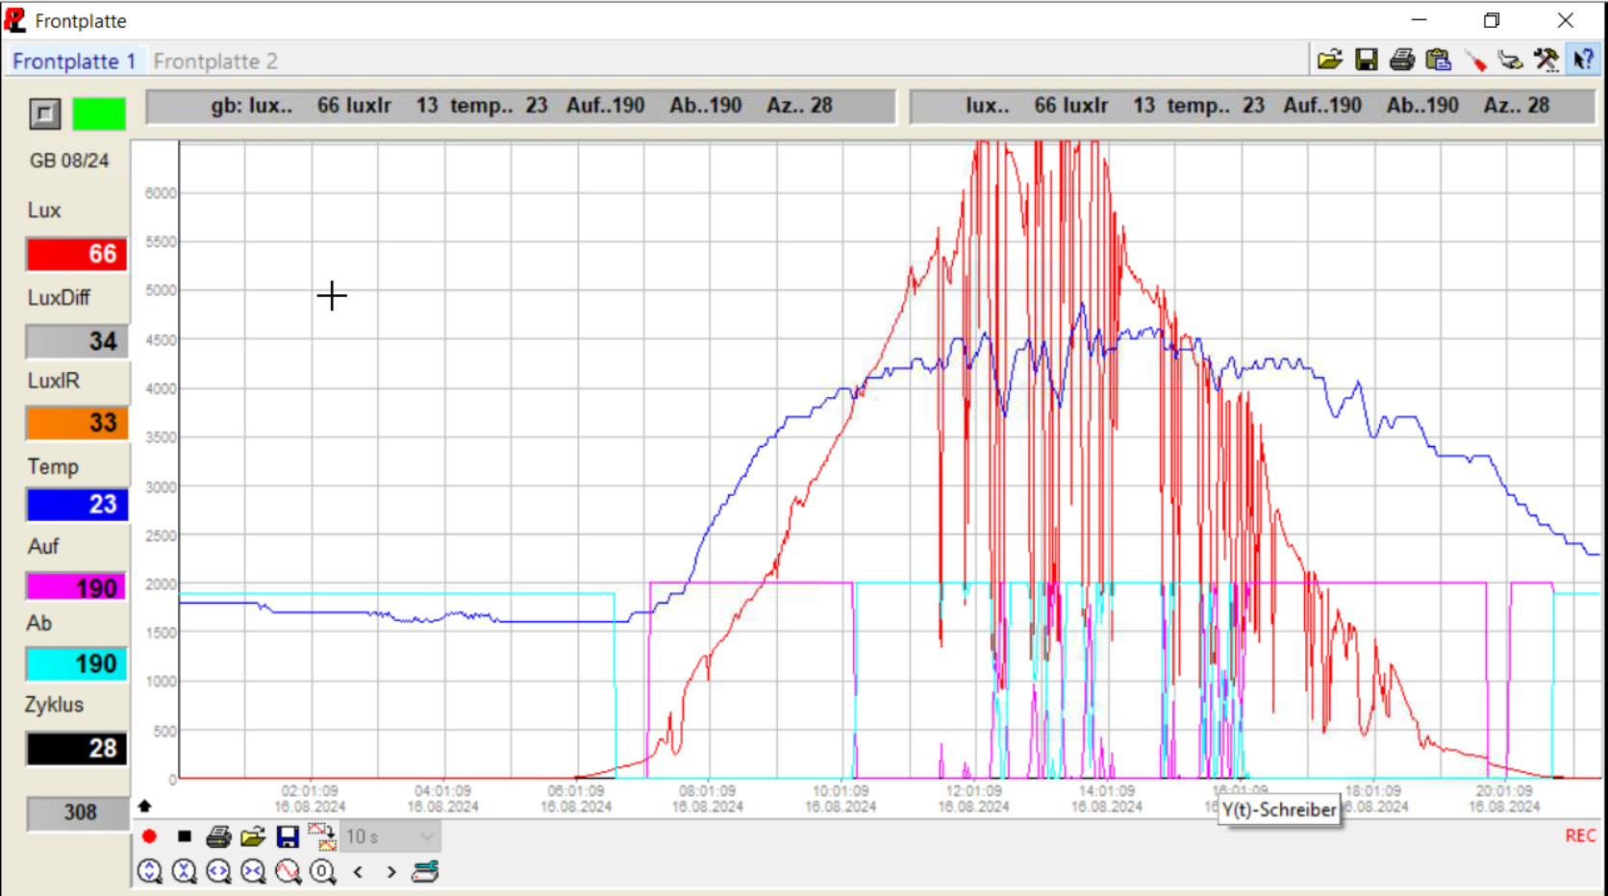This screenshot has width=1608, height=896.
Task: Click the 6000 y-axis scale label
Action: pyautogui.click(x=161, y=193)
